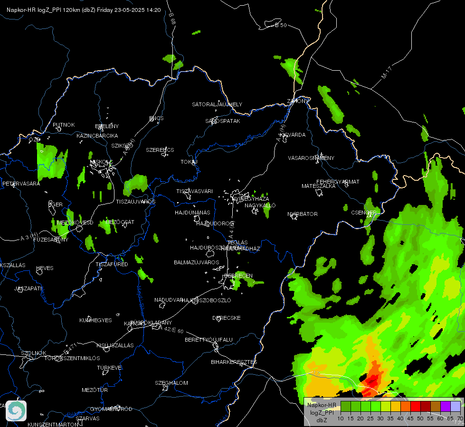Click the DERECSKE city label
465x427 pixels.
tap(227, 318)
